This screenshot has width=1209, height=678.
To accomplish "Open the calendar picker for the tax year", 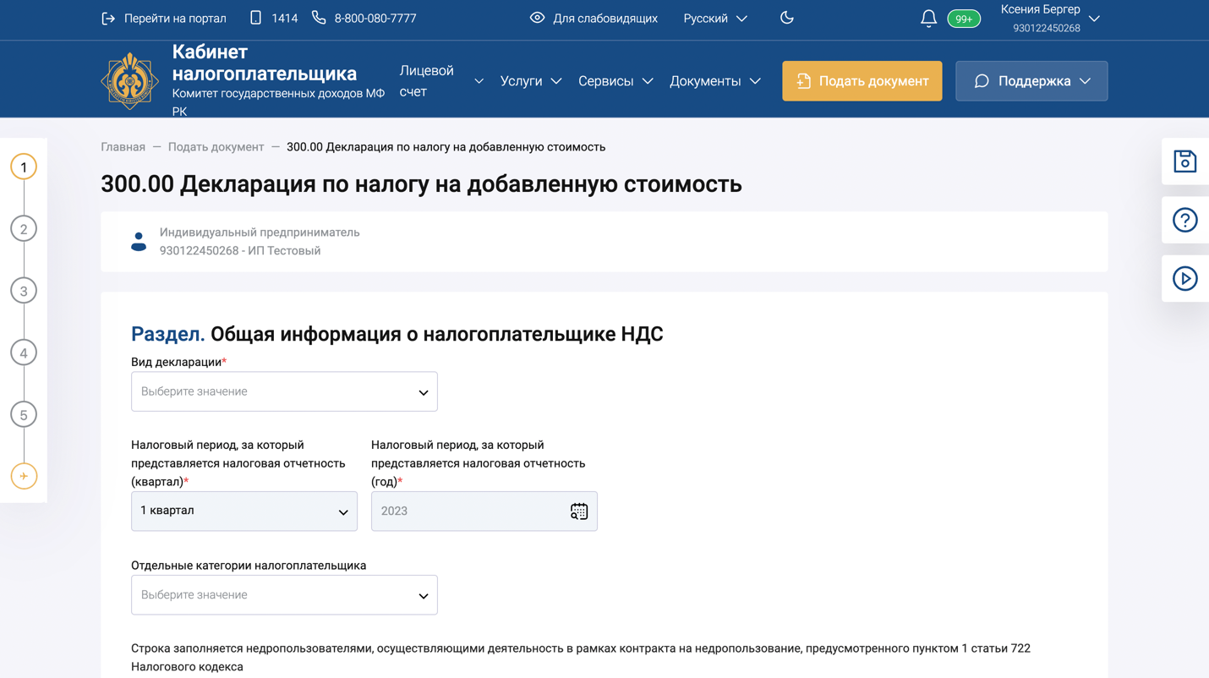I will click(x=578, y=511).
